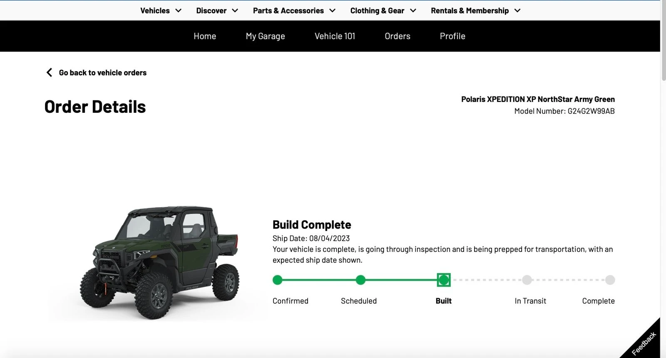Open Clothing & Gear dropdown

[x=383, y=10]
